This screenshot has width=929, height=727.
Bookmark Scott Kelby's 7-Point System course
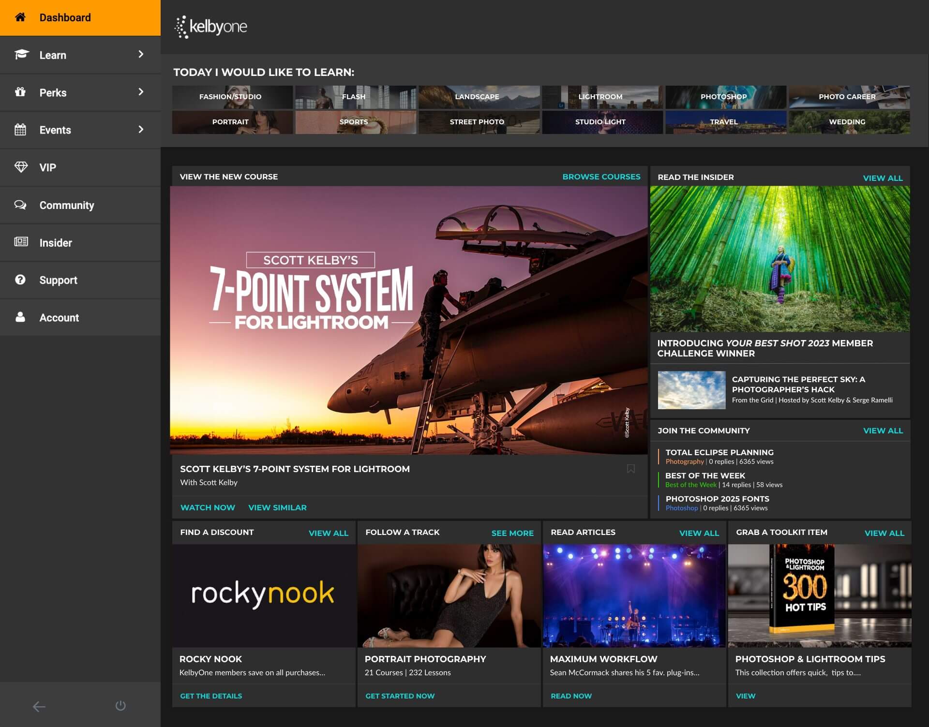click(x=630, y=469)
